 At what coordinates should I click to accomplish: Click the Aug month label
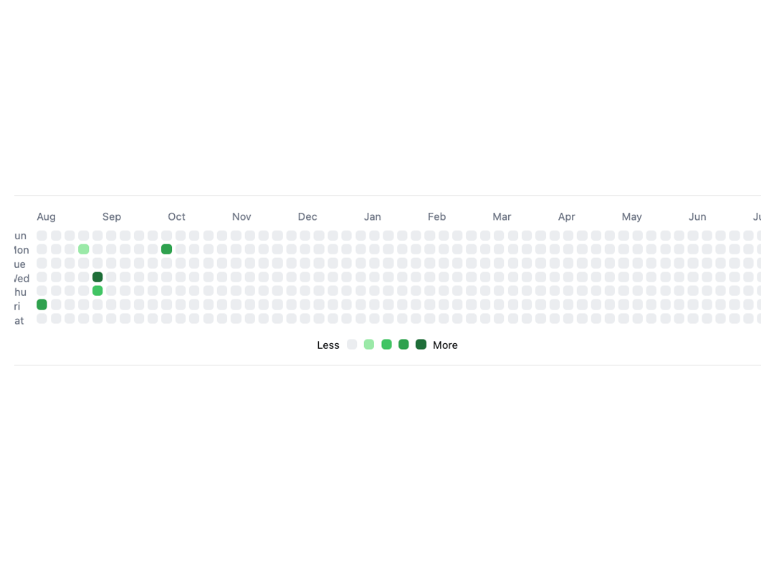(47, 216)
